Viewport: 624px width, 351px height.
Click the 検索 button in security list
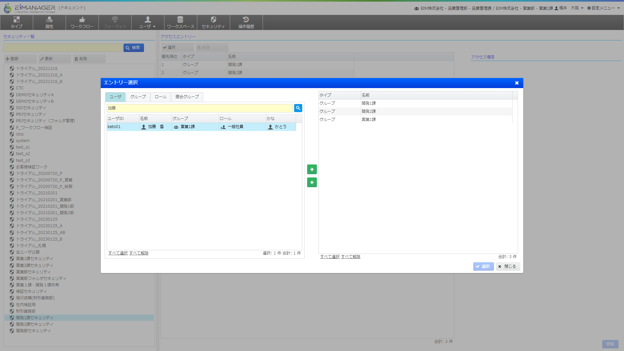[134, 48]
